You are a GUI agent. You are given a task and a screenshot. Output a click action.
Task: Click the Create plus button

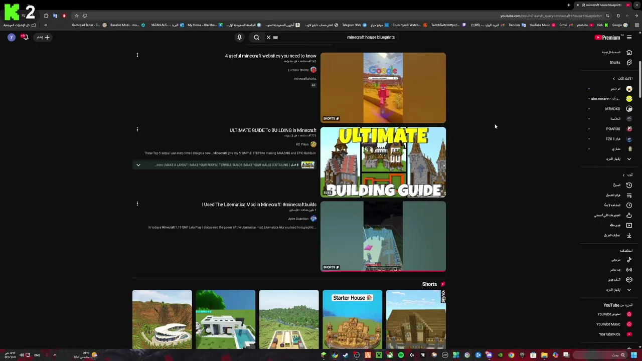[43, 37]
